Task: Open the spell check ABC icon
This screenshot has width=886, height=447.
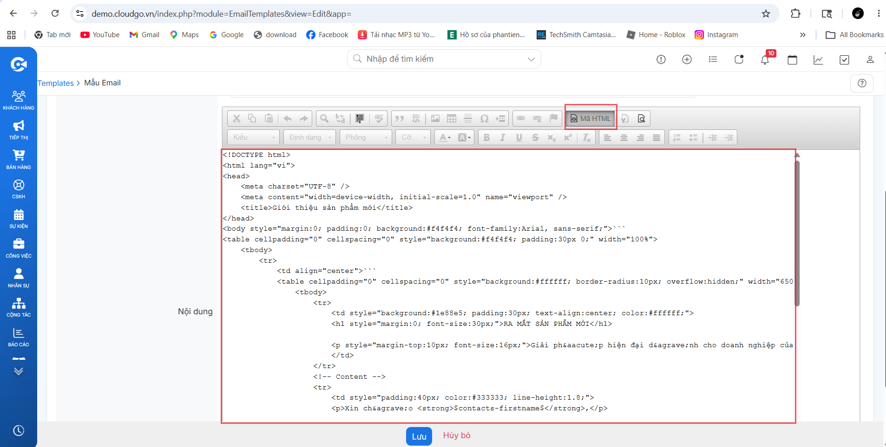Action: (x=379, y=118)
